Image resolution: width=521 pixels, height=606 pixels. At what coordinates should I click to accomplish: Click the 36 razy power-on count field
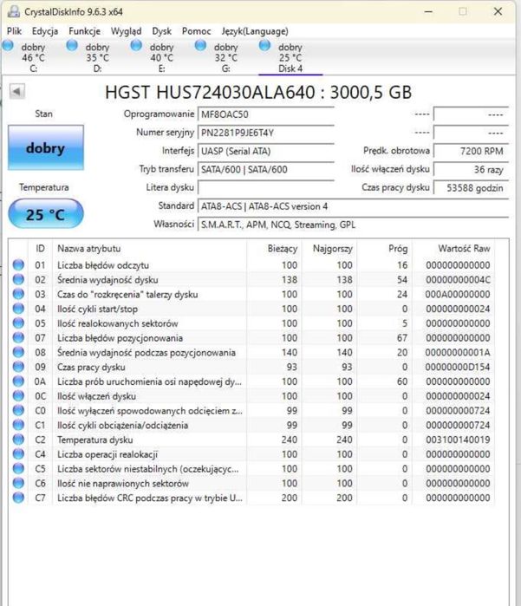click(471, 169)
